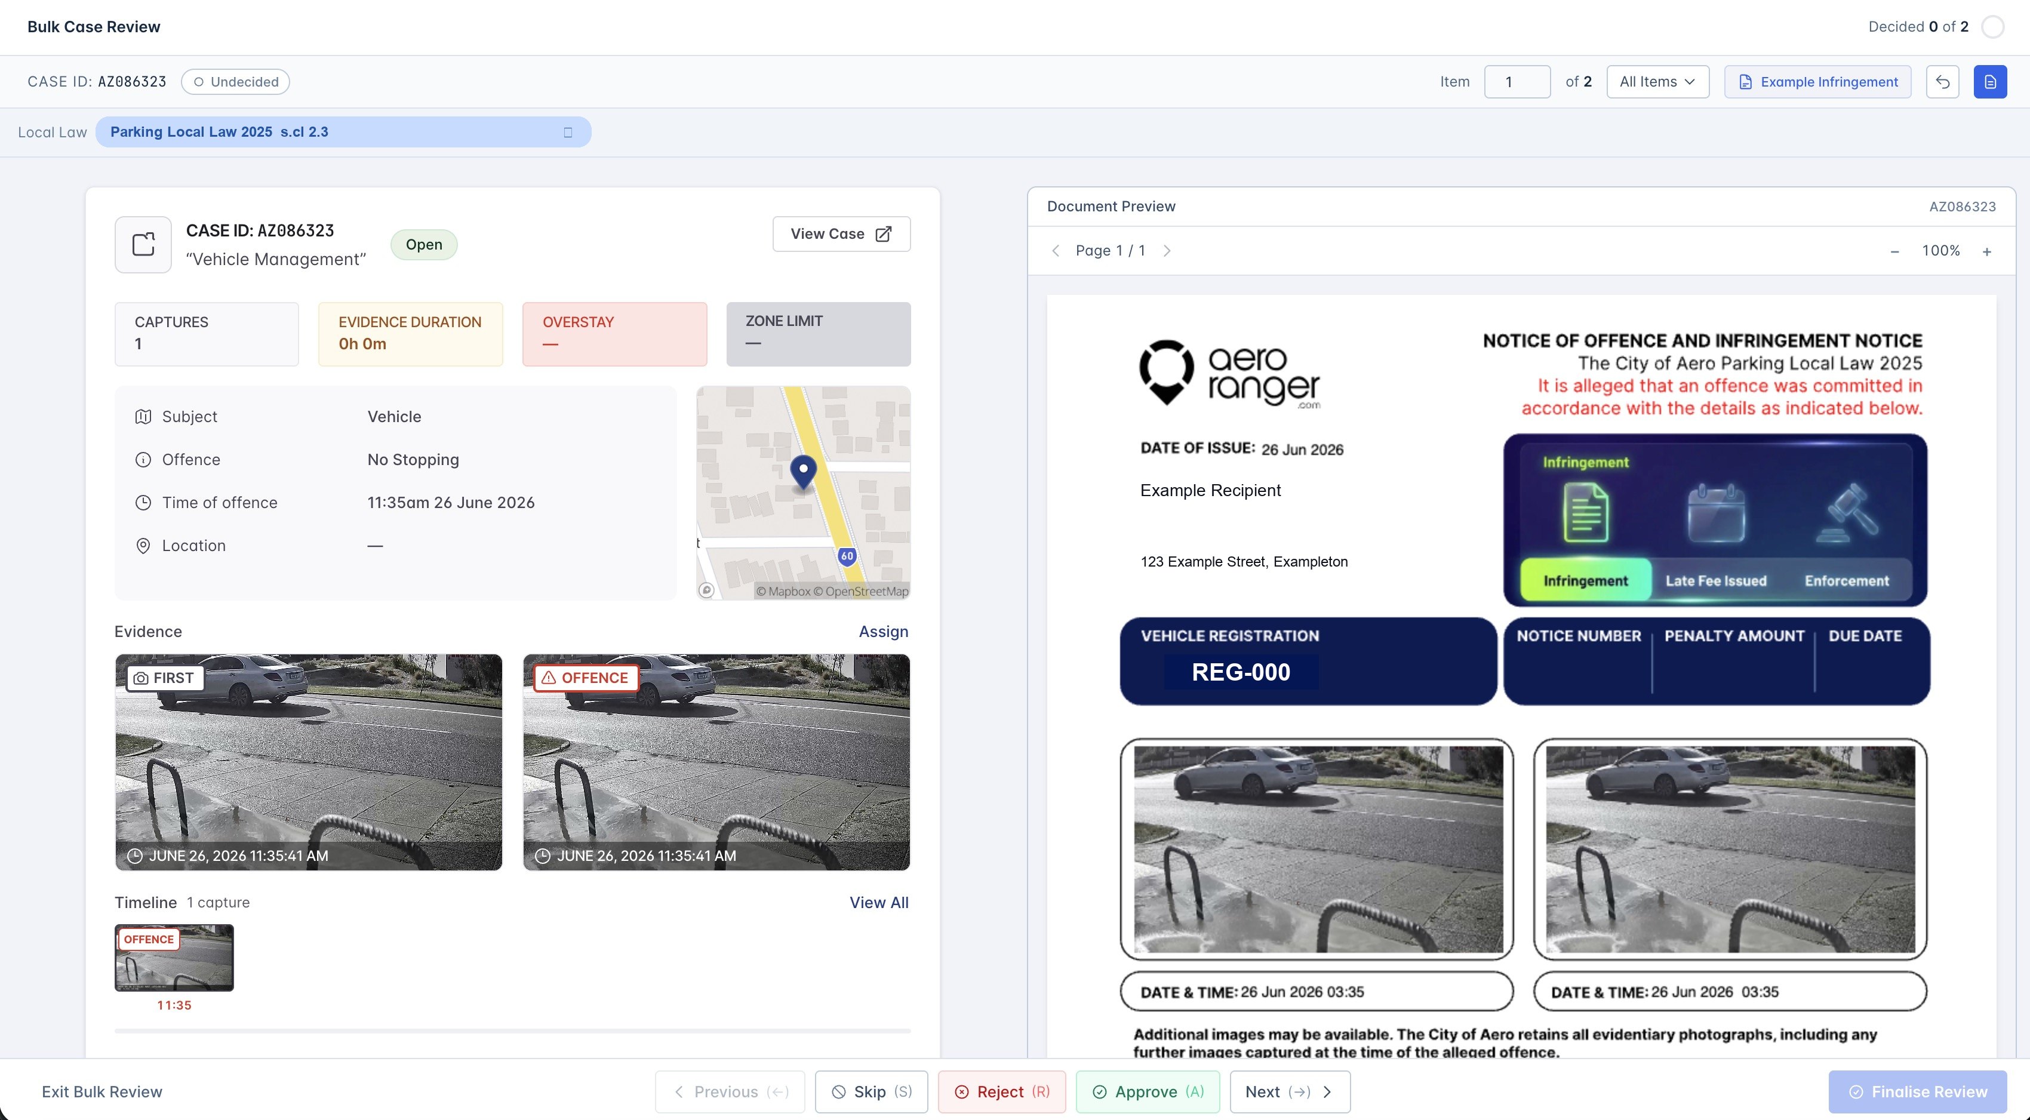Go to previous document page chevron
The image size is (2030, 1120).
point(1055,251)
